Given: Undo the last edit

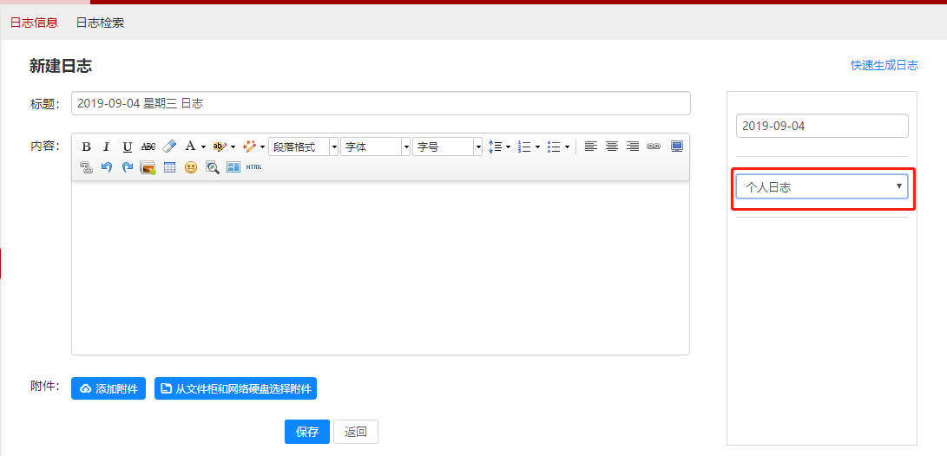Looking at the screenshot, I should tap(107, 167).
